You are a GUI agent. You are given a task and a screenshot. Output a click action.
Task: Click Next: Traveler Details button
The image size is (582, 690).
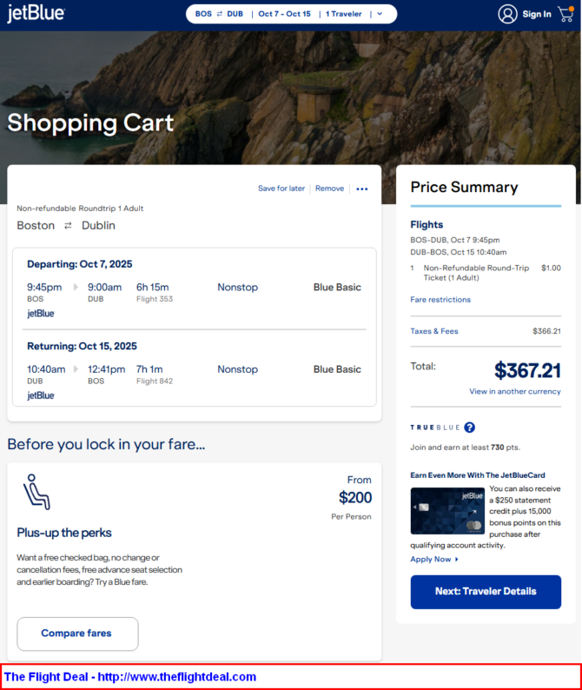point(486,592)
